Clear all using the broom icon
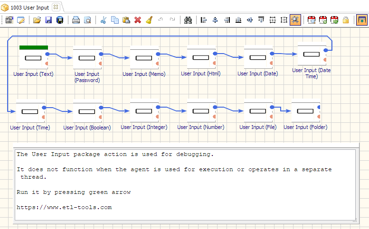 [x=149, y=20]
